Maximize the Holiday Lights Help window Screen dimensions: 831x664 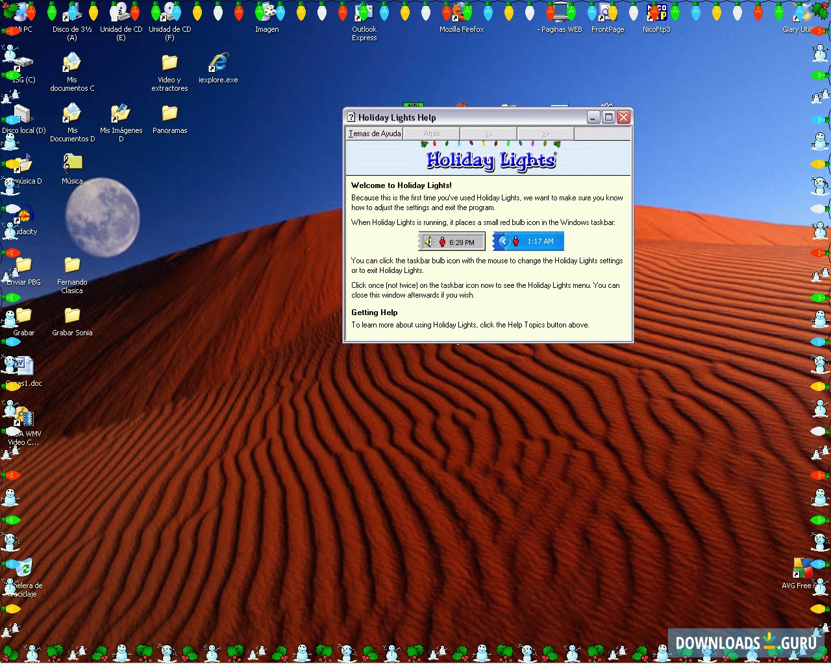[x=608, y=117]
